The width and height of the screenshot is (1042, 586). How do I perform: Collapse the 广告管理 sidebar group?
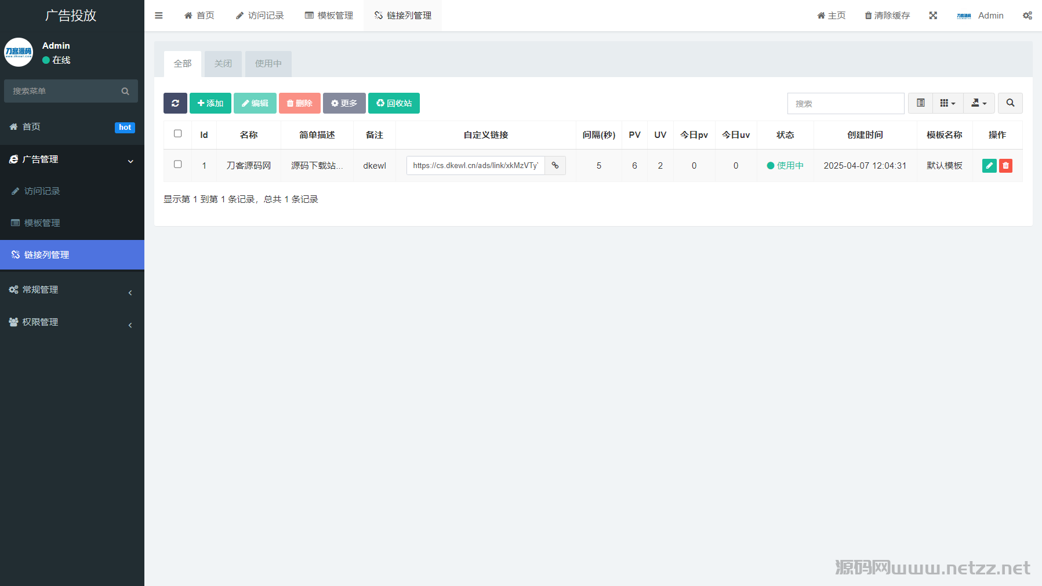(x=72, y=159)
